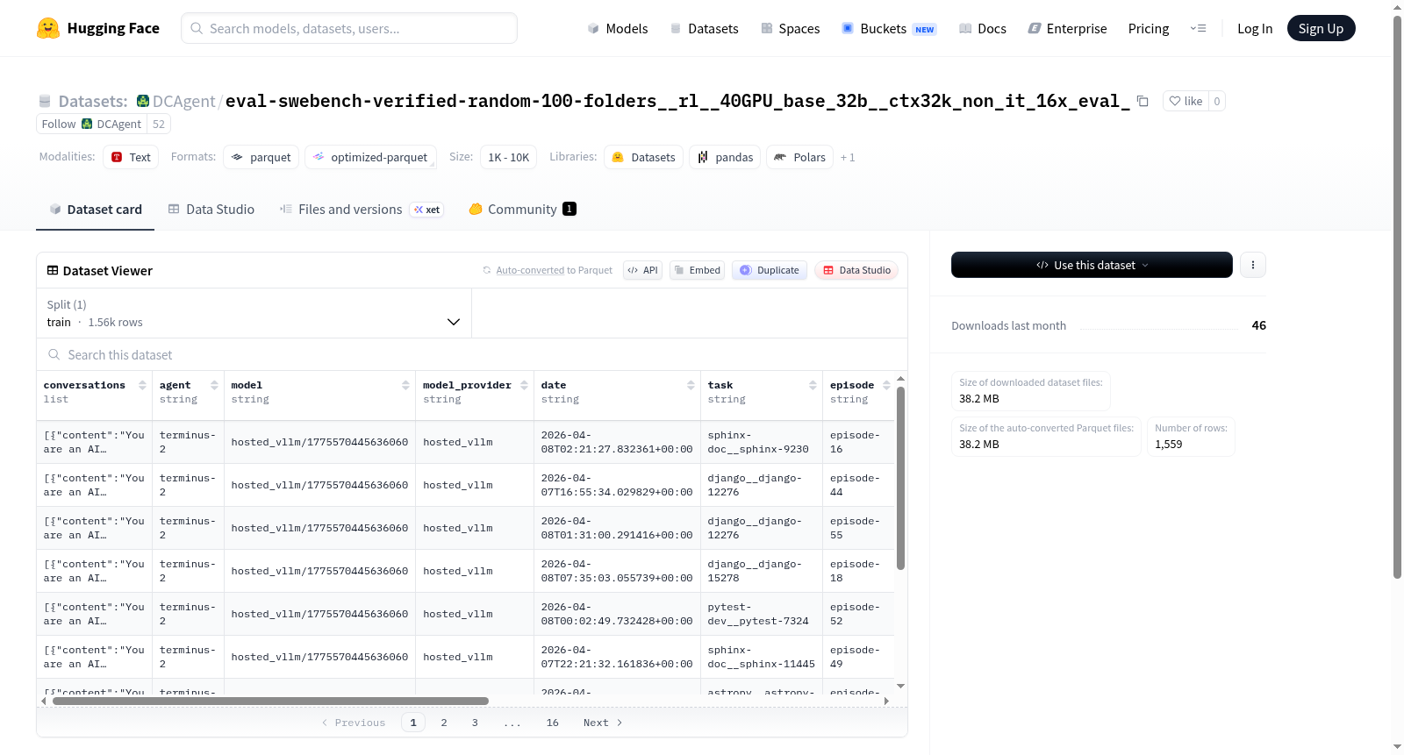Image resolution: width=1404 pixels, height=755 pixels.
Task: Go to page 3 of rows
Action: pyautogui.click(x=475, y=723)
